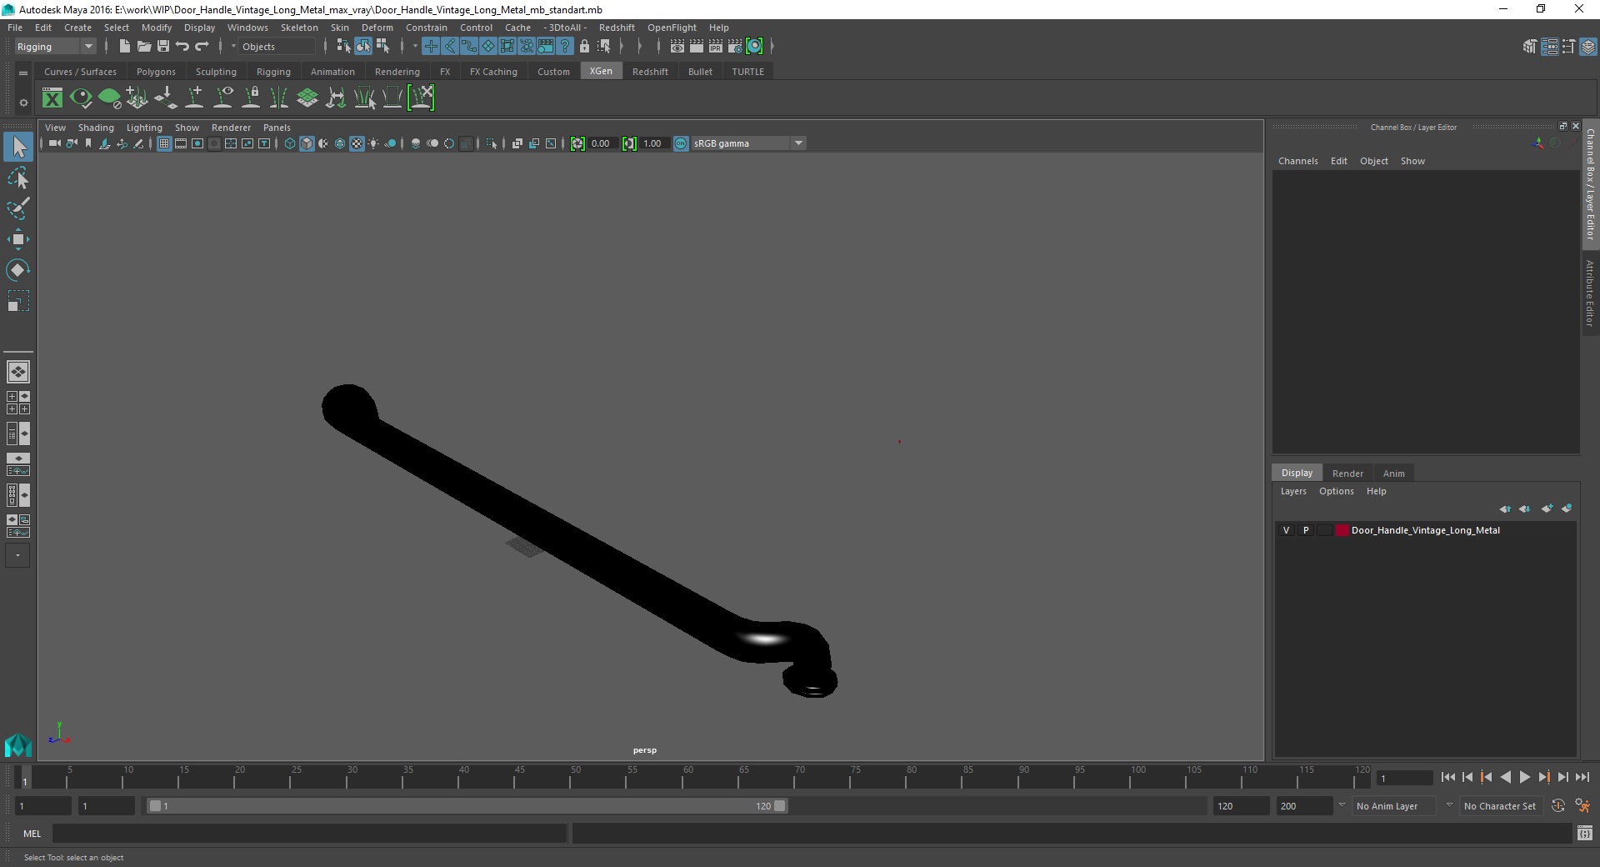Click the XGen guide visibility eye icon

tap(222, 98)
